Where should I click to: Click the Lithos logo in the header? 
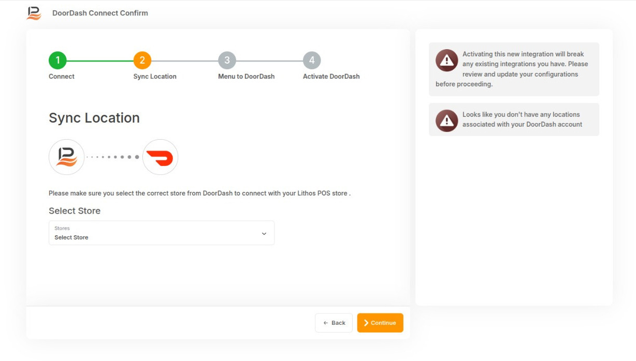[x=34, y=13]
